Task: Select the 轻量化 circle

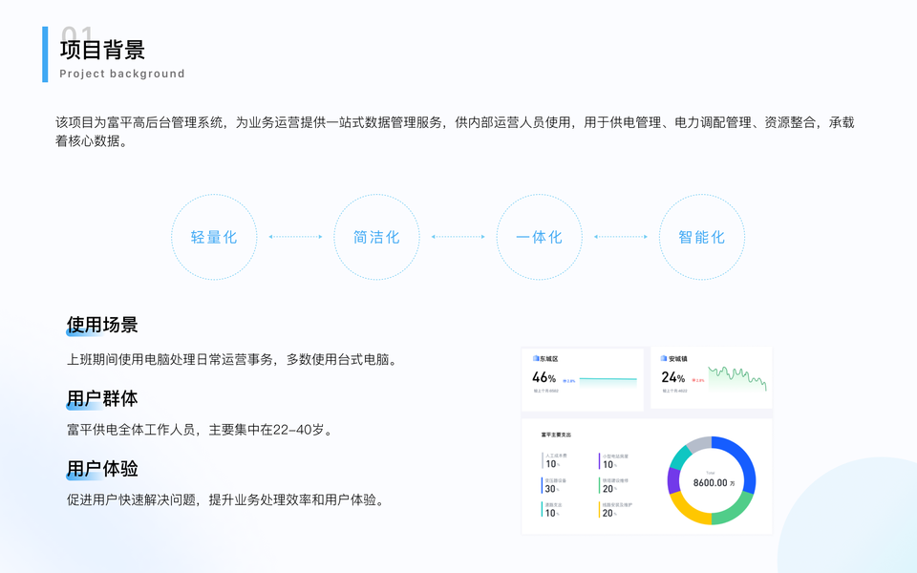Action: [x=214, y=237]
